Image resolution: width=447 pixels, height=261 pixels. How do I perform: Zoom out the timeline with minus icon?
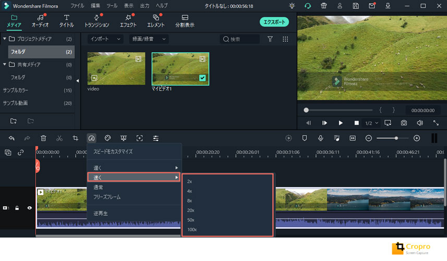coord(369,138)
